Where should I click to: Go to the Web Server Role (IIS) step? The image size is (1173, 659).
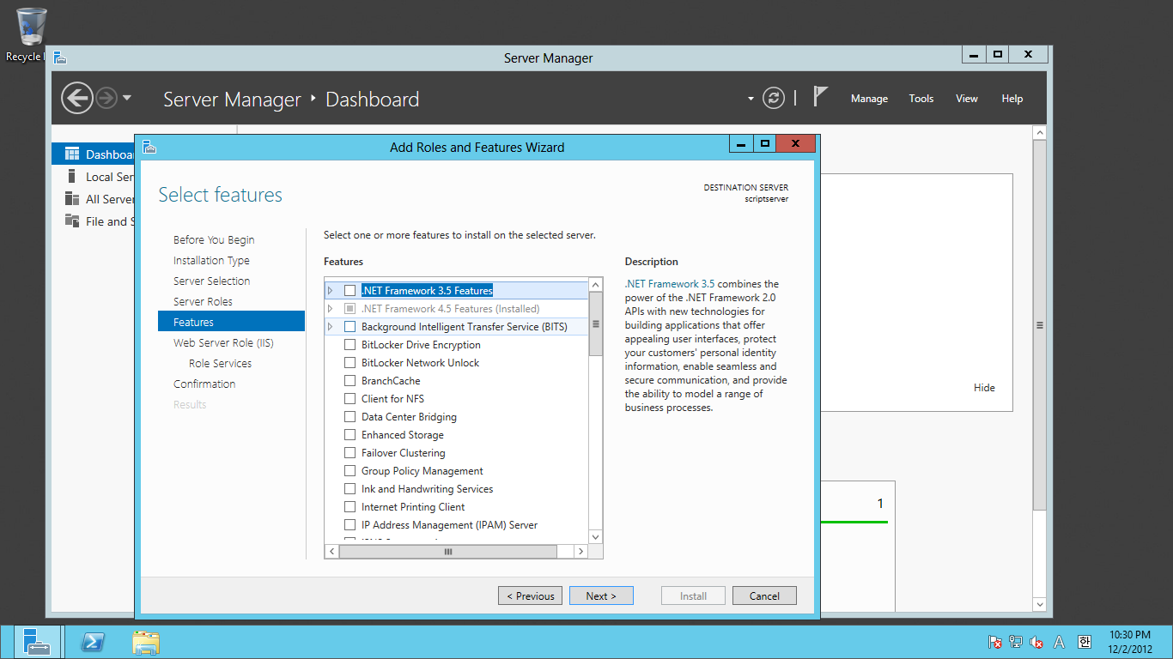(x=223, y=343)
